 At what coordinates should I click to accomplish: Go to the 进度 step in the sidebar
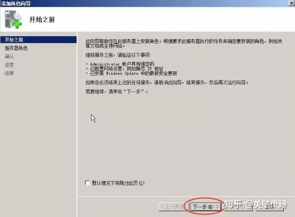(x=9, y=65)
